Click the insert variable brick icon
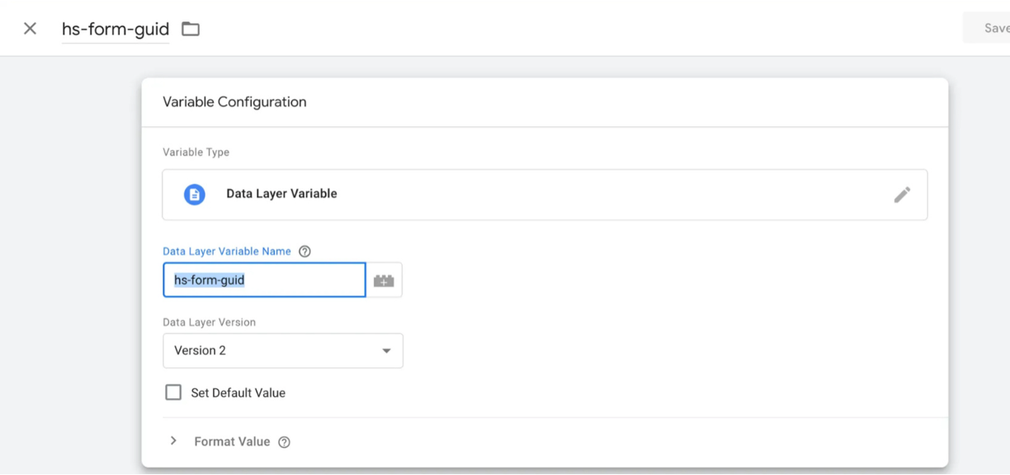 pyautogui.click(x=384, y=280)
